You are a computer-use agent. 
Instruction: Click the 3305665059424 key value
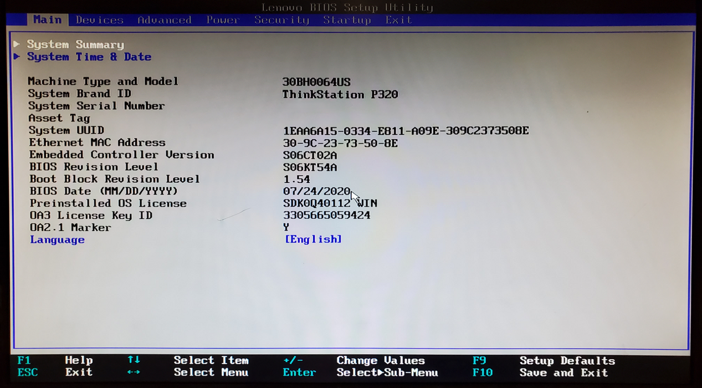tap(327, 215)
